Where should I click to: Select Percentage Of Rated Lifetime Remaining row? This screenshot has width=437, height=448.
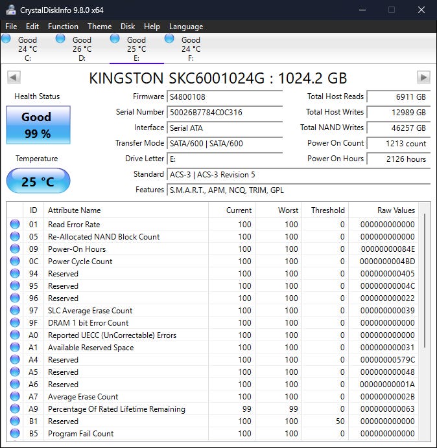[x=117, y=409]
